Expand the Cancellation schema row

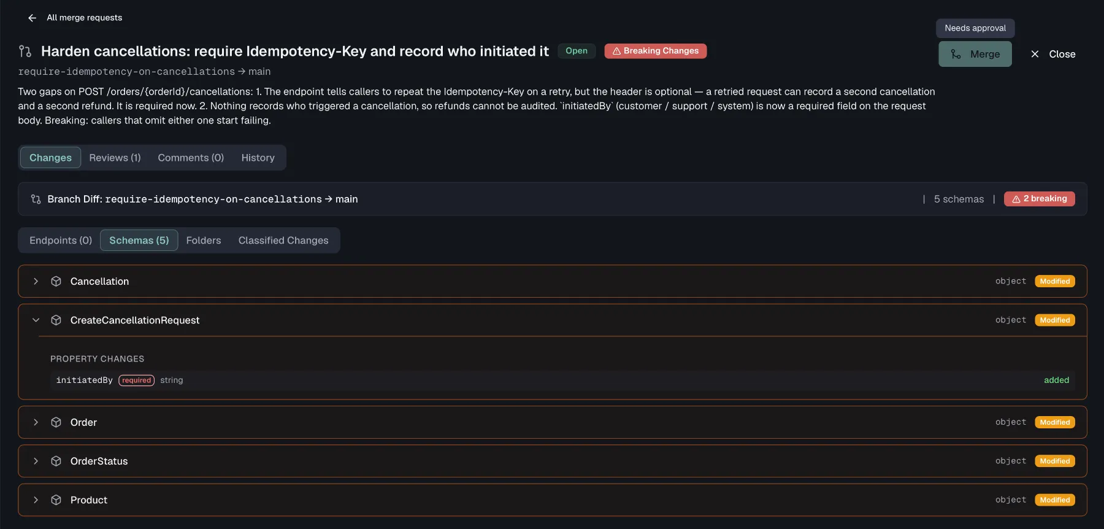(x=36, y=281)
